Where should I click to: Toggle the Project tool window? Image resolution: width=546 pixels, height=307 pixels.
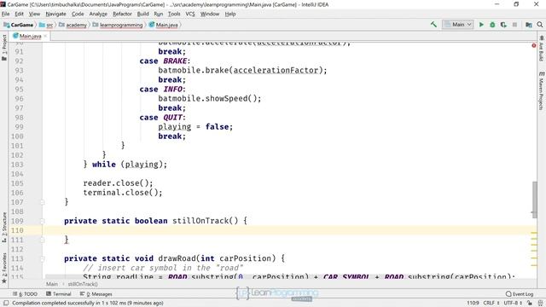tap(4, 47)
